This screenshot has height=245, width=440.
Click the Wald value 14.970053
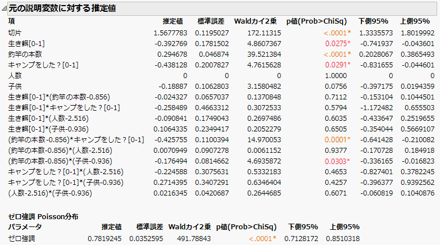[x=264, y=139]
